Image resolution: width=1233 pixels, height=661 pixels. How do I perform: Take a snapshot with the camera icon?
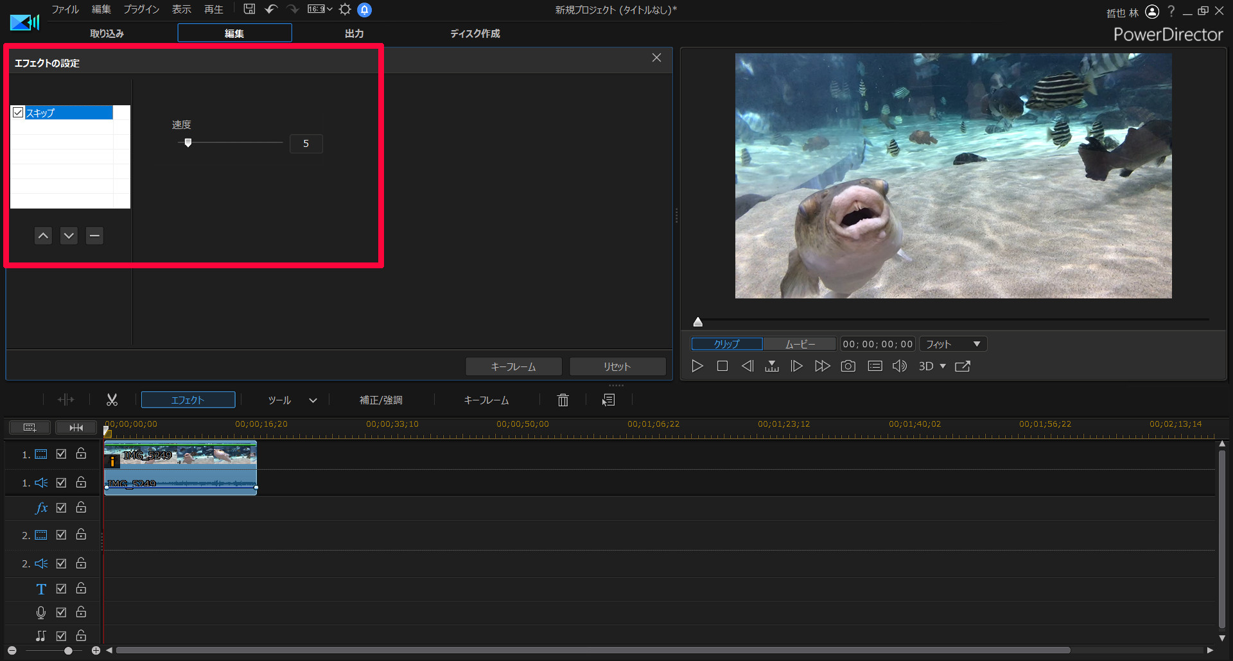coord(848,366)
